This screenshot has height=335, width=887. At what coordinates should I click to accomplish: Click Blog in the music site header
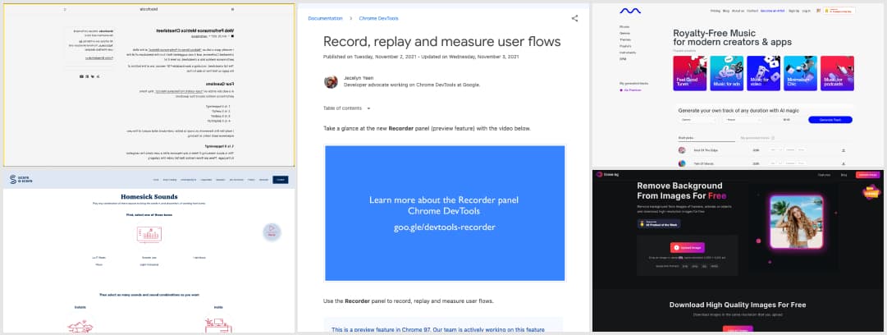tap(726, 11)
